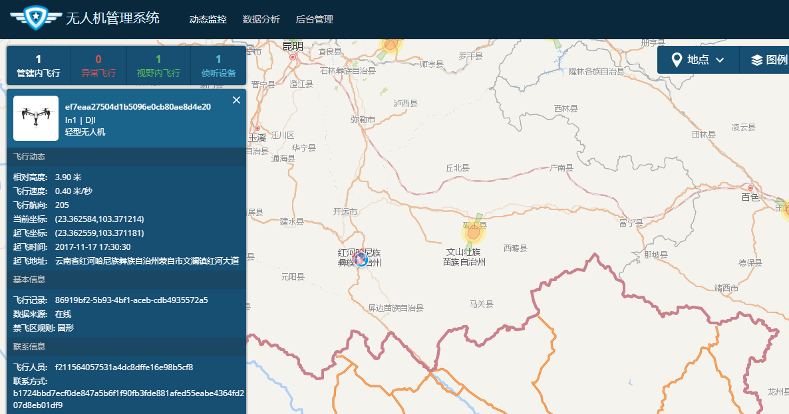Click the orange heat spot at 砚山县
This screenshot has height=414, width=789.
(474, 233)
